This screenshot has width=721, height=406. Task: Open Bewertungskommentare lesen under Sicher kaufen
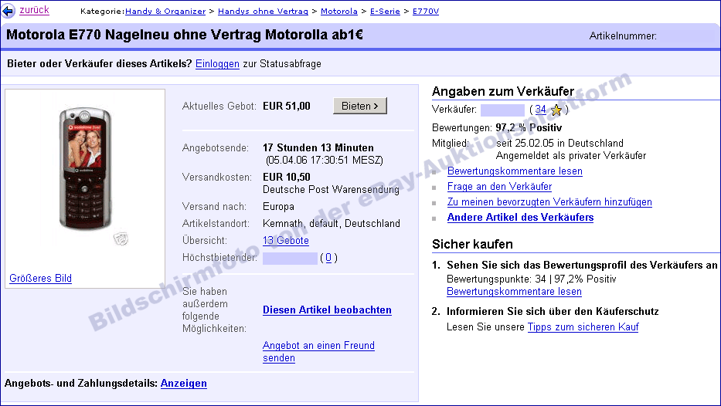pyautogui.click(x=514, y=292)
